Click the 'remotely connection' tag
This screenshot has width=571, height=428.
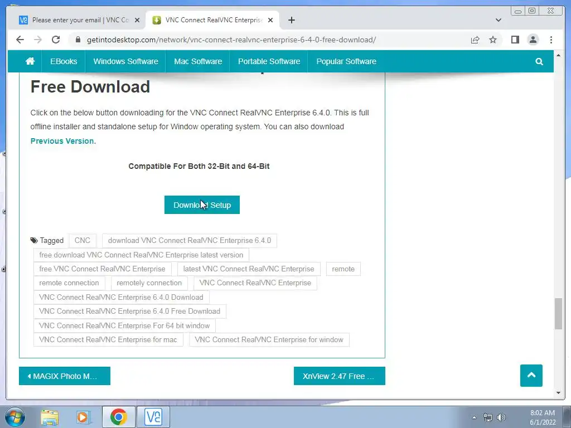point(149,283)
